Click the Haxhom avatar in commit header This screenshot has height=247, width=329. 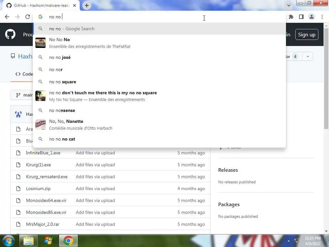click(x=18, y=114)
